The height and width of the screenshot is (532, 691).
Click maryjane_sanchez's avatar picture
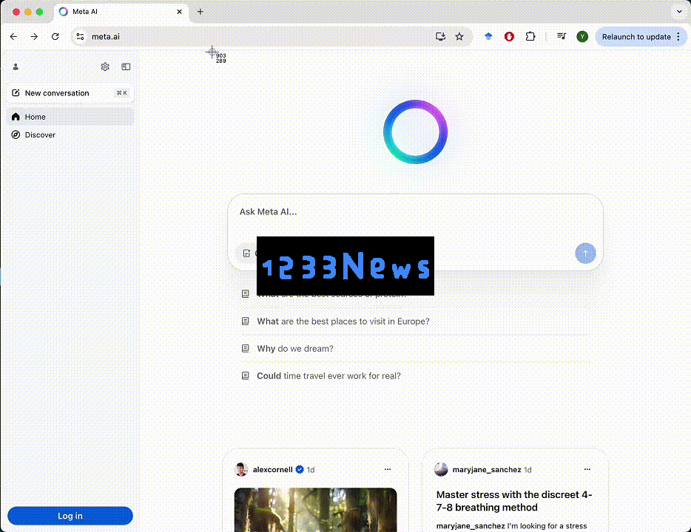(441, 469)
